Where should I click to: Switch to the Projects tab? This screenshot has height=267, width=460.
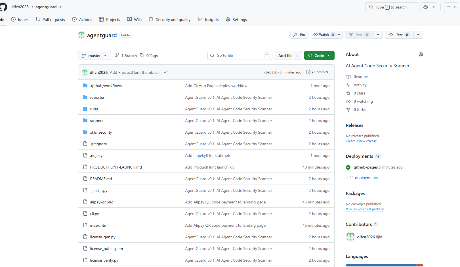click(x=110, y=20)
